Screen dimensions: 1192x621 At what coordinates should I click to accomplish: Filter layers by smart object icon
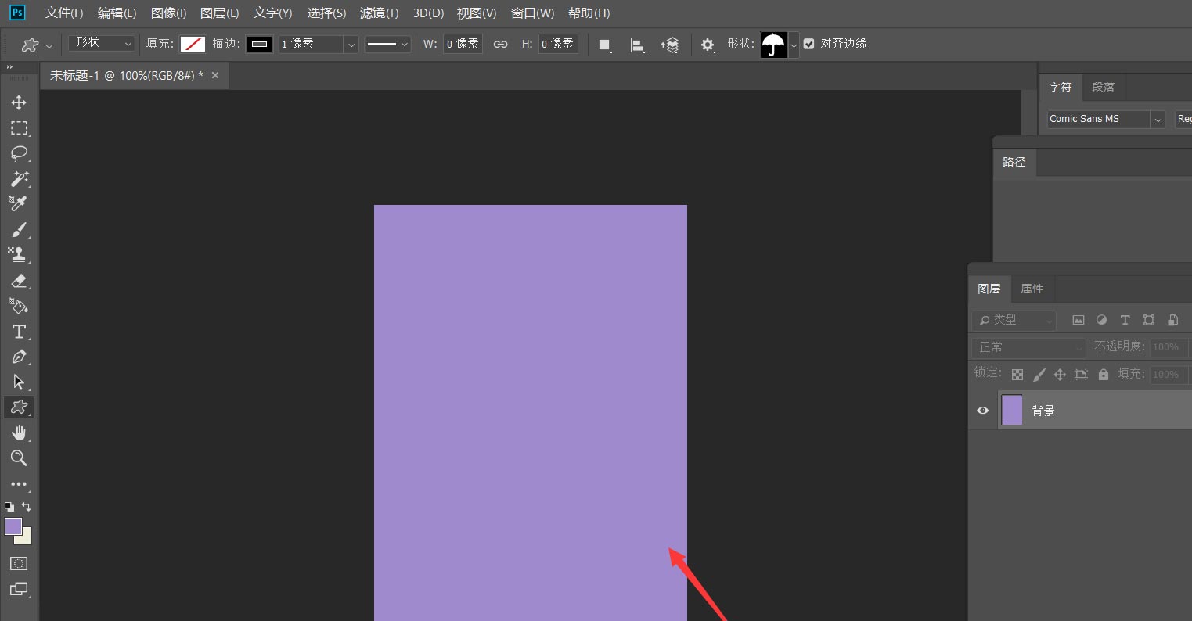[x=1172, y=320]
